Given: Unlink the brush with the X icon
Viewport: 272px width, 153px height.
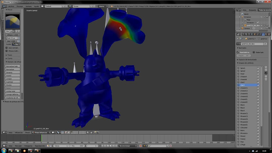Looking at the screenshot, I should click(x=19, y=31).
